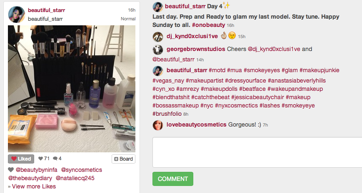362x193 pixels.
Task: Open the Board button
Action: pos(124,159)
